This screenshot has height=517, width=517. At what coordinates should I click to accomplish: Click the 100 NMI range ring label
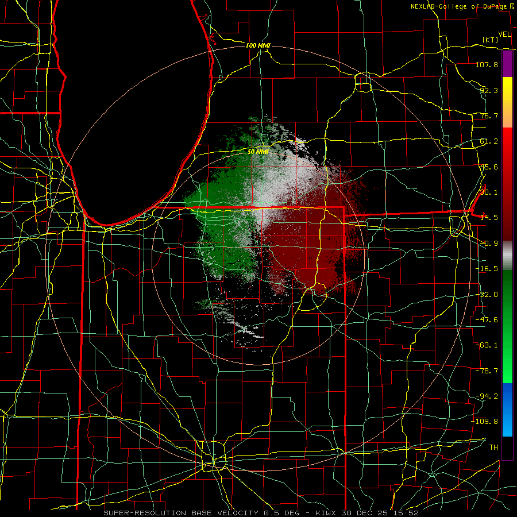click(x=258, y=45)
